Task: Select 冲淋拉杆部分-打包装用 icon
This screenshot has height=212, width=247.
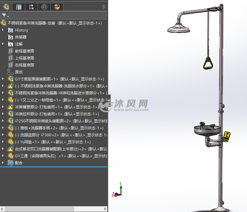Action: (11, 114)
